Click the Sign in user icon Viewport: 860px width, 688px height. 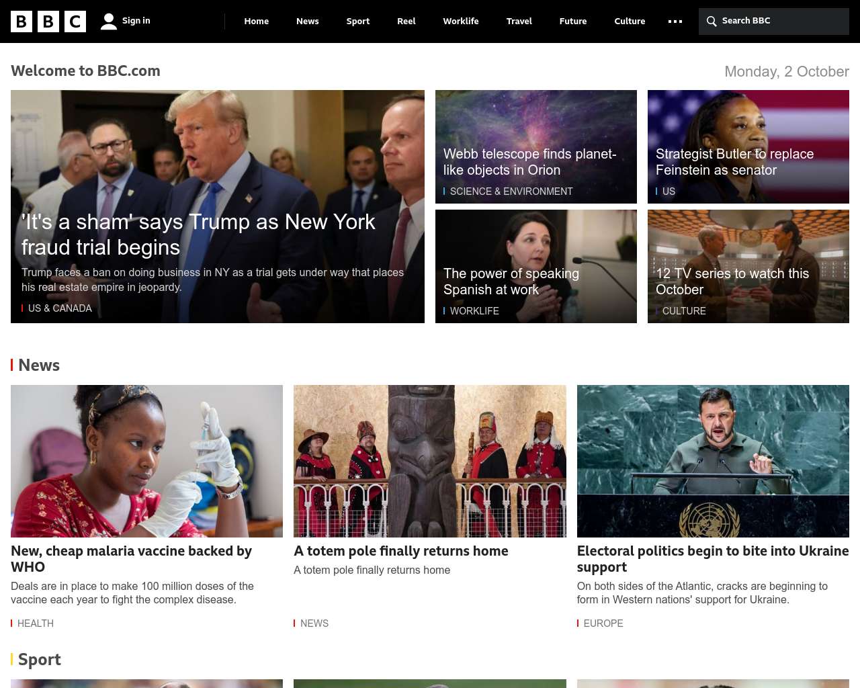click(108, 21)
